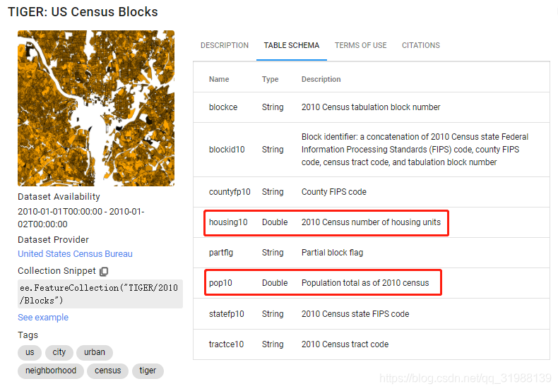This screenshot has width=558, height=391.
Task: Click the See example link
Action: 43,318
